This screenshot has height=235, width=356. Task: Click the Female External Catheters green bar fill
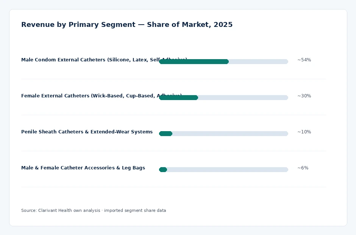coord(179,97)
